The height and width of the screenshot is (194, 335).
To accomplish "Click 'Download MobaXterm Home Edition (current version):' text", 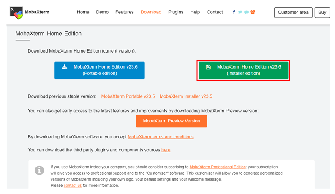I will click(82, 51).
